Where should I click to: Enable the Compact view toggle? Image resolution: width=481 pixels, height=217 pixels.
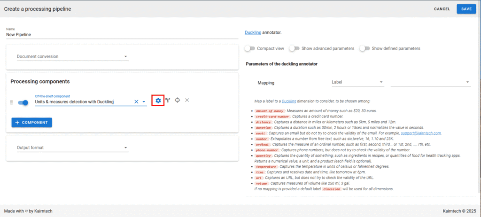click(x=250, y=48)
